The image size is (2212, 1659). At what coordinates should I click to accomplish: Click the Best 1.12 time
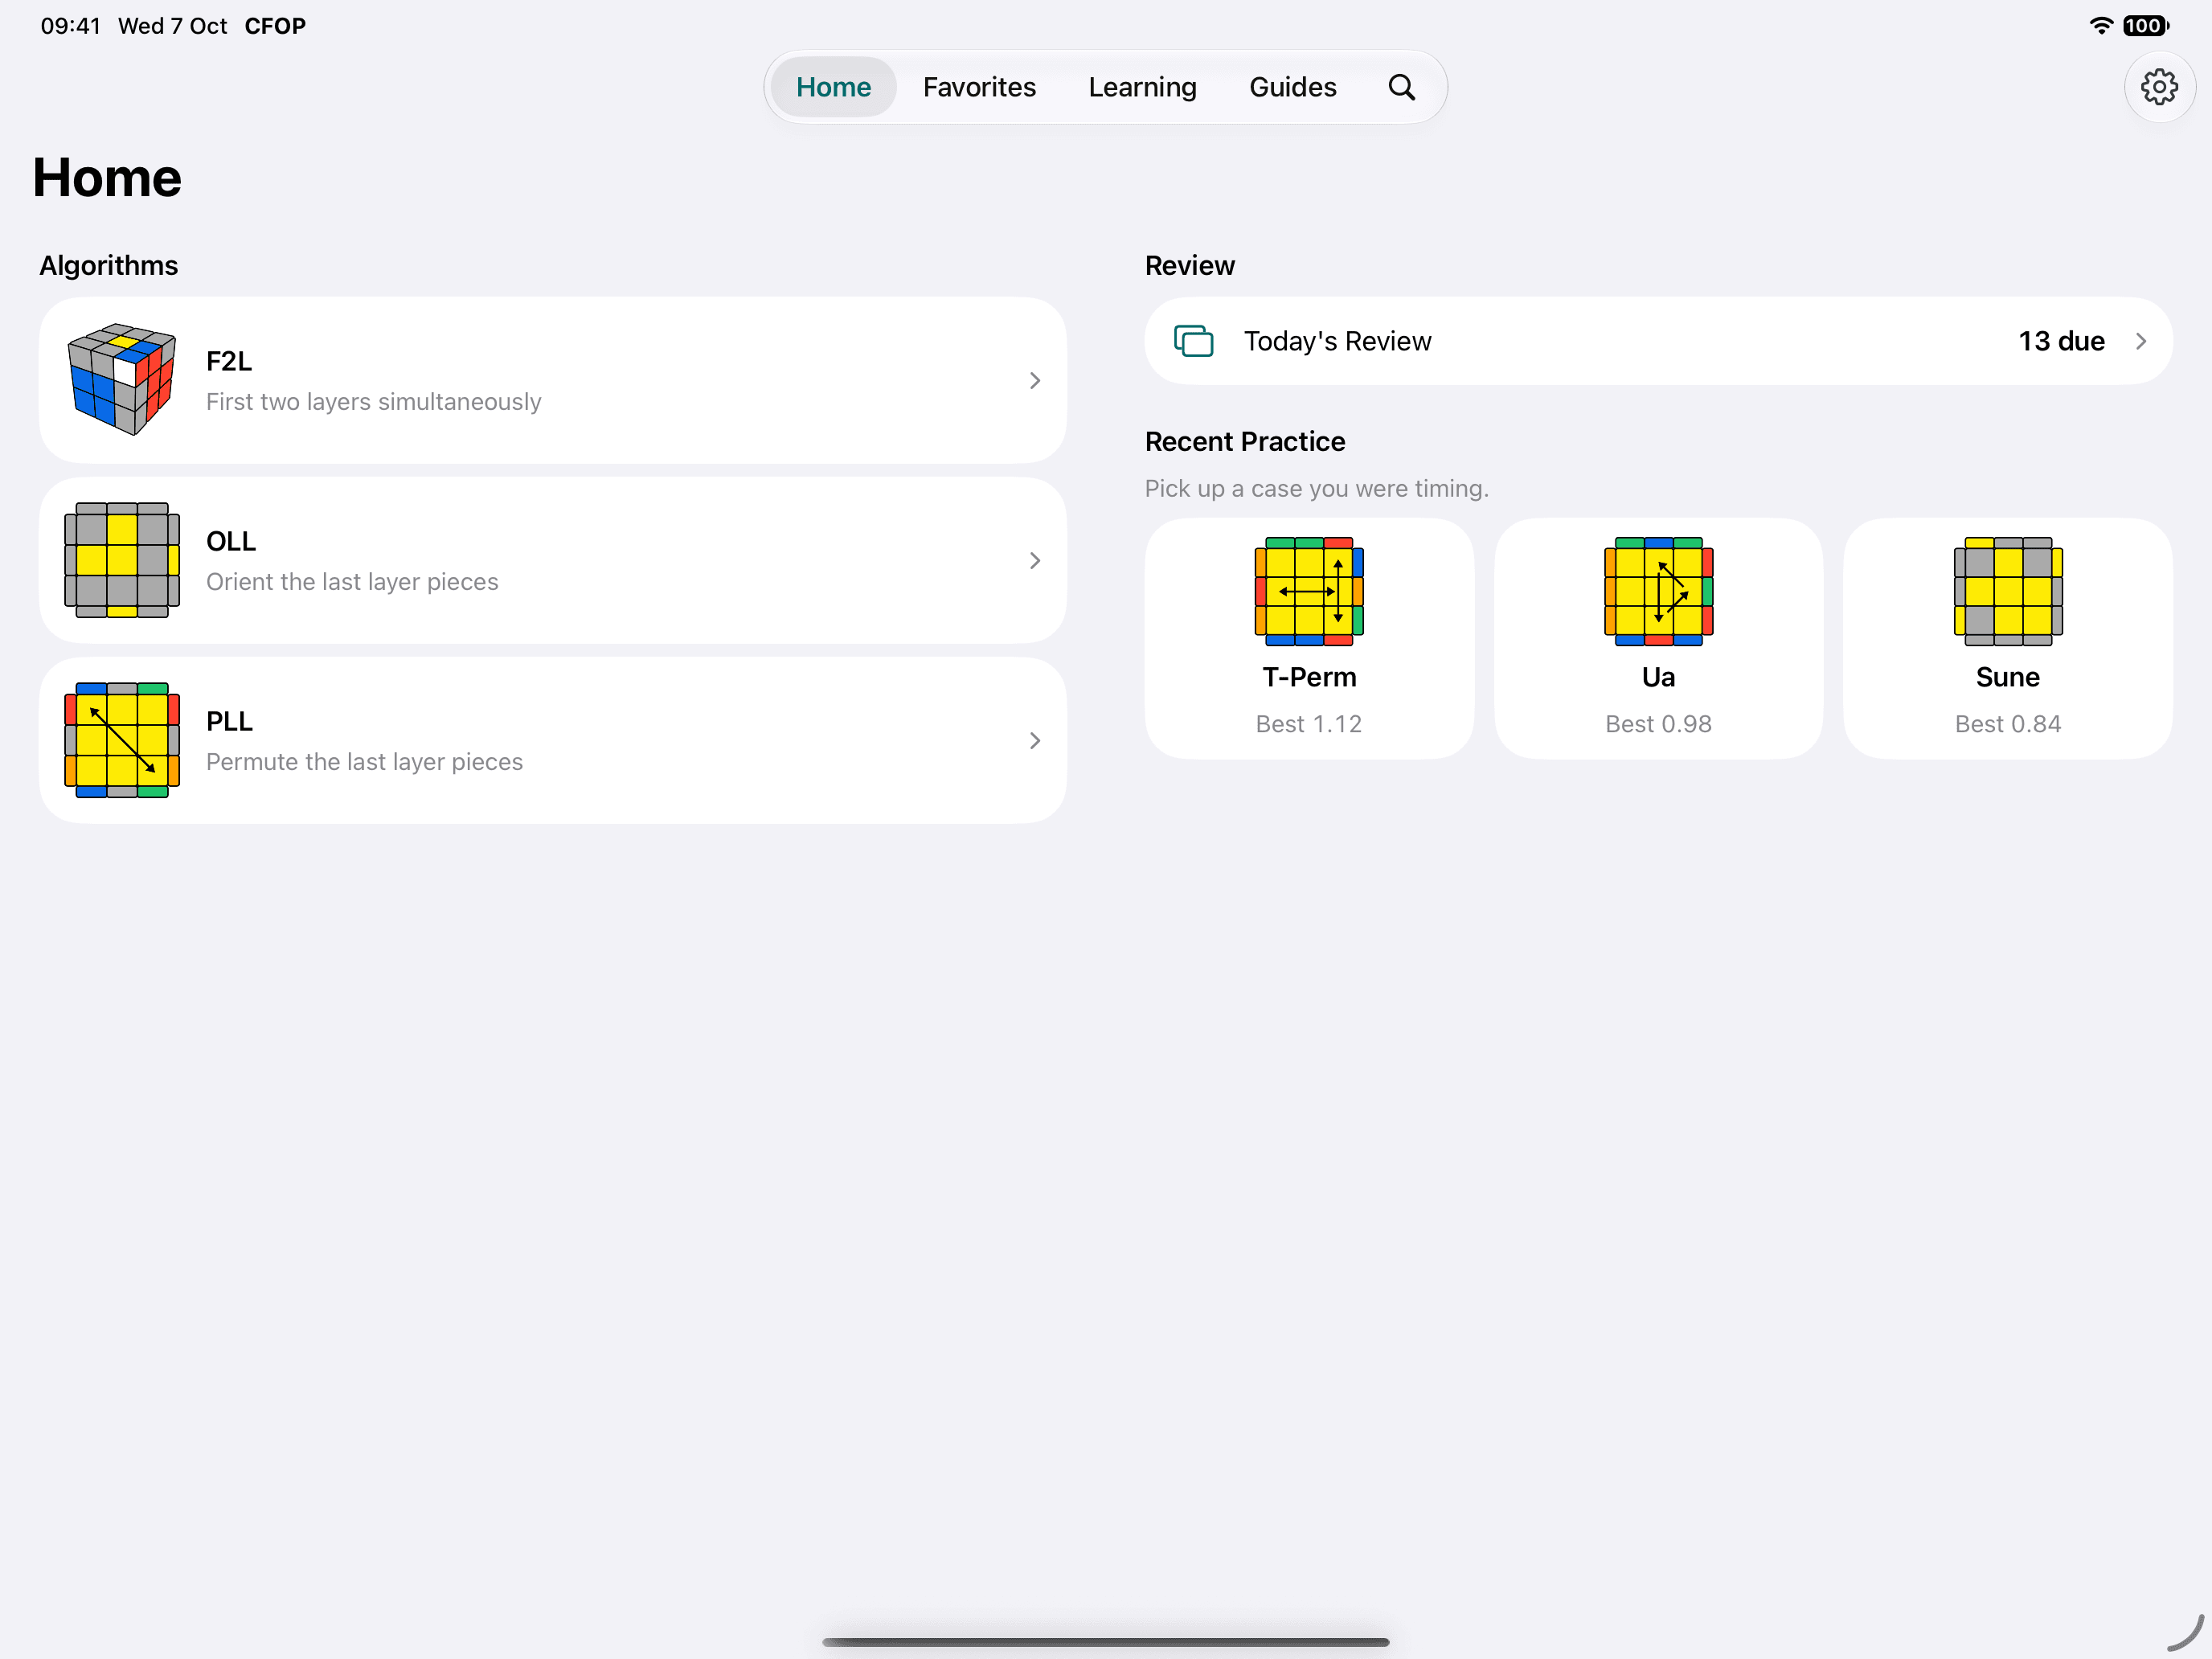[x=1309, y=724]
